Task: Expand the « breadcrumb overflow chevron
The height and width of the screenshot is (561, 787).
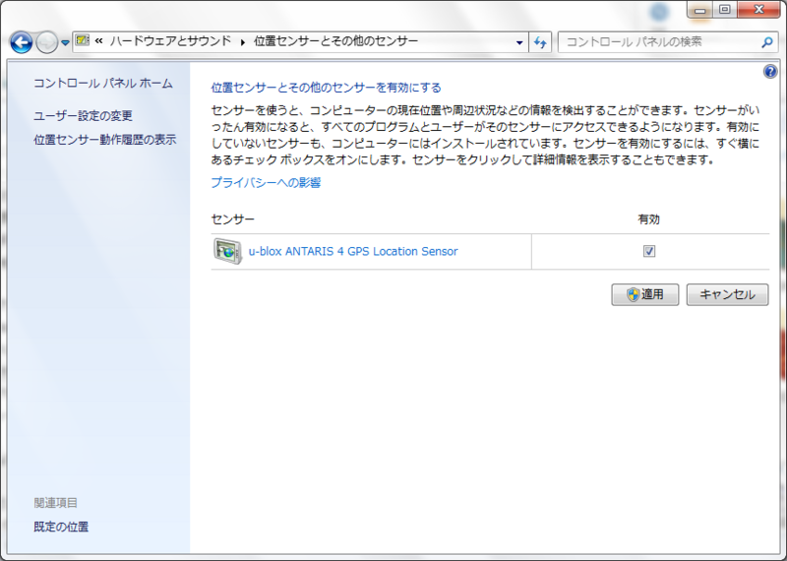Action: (x=99, y=40)
